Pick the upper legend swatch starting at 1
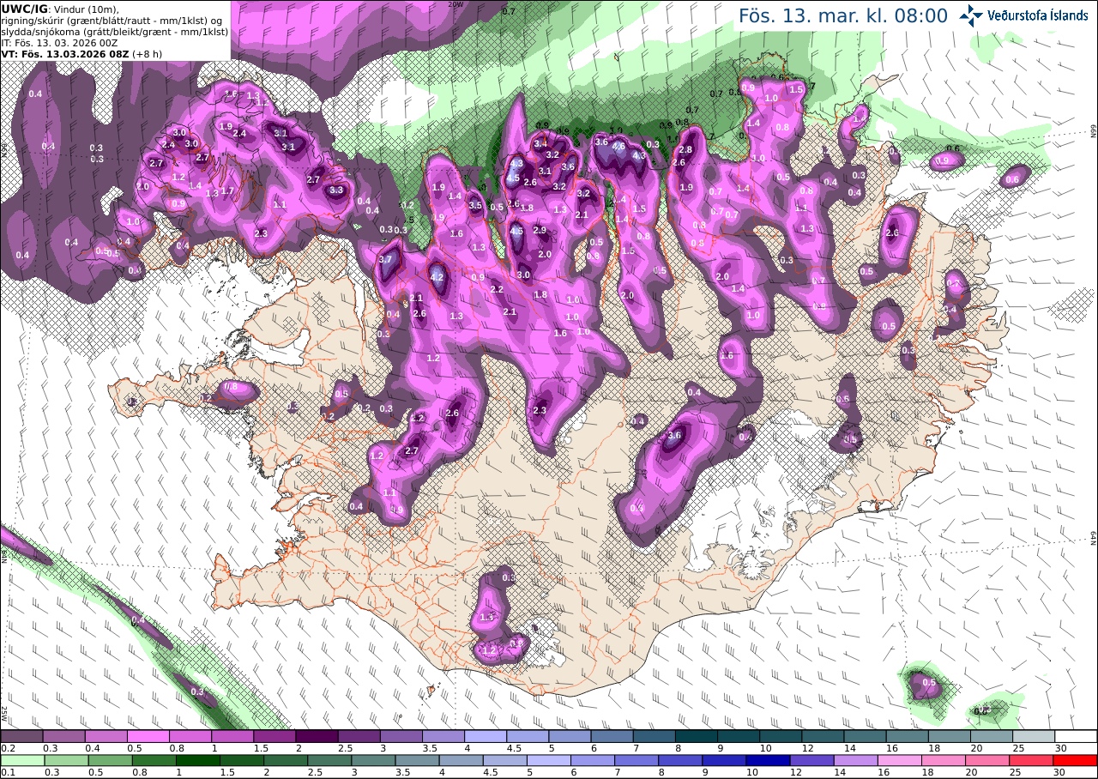1098x779 pixels. [x=232, y=736]
